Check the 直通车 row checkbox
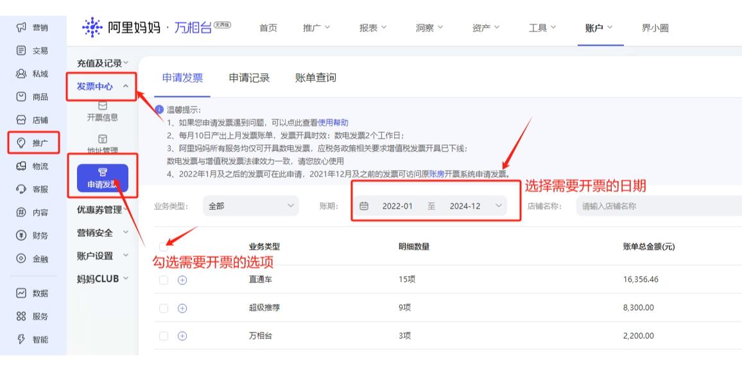This screenshot has height=371, width=742. coord(164,280)
